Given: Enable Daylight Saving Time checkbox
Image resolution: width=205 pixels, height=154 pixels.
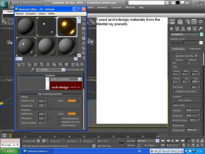Looking at the screenshot, I should coord(174,91).
